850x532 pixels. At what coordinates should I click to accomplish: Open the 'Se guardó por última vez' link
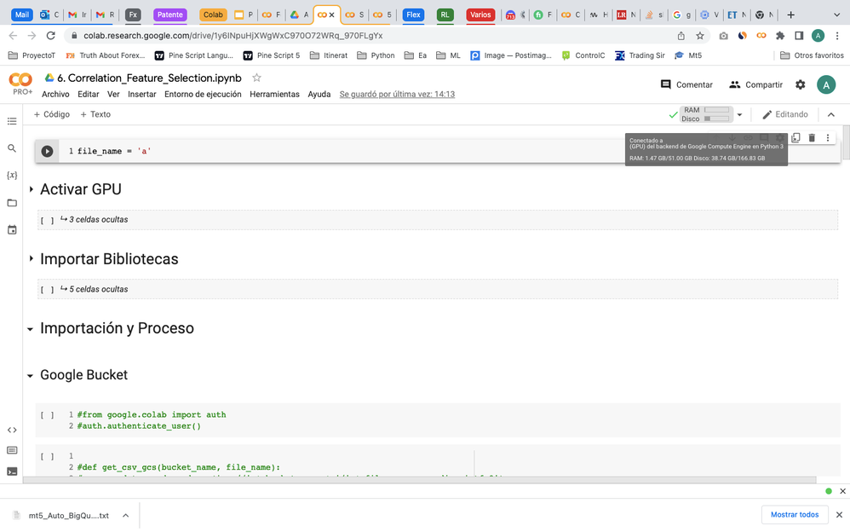click(x=397, y=94)
